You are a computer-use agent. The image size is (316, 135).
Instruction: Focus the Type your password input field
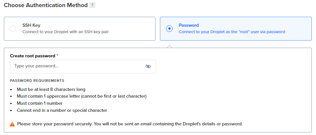pos(83,66)
